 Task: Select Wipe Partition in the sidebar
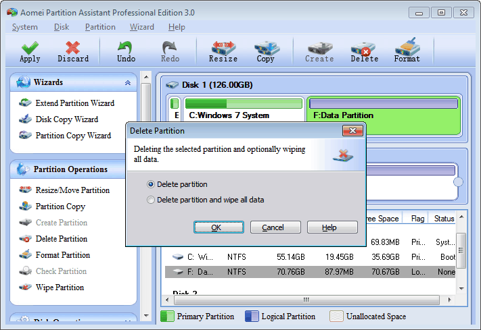coord(60,287)
